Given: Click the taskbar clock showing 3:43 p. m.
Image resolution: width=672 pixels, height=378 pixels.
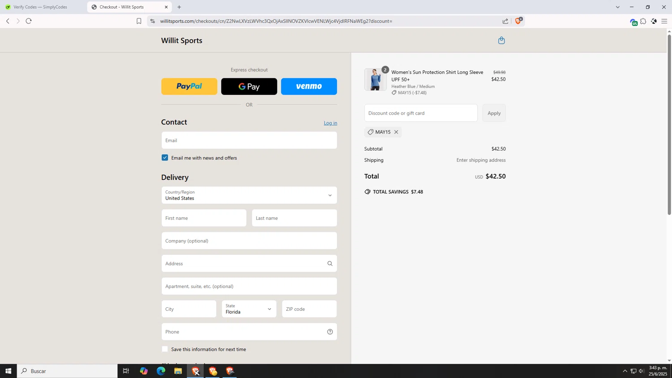Looking at the screenshot, I should 658,371.
